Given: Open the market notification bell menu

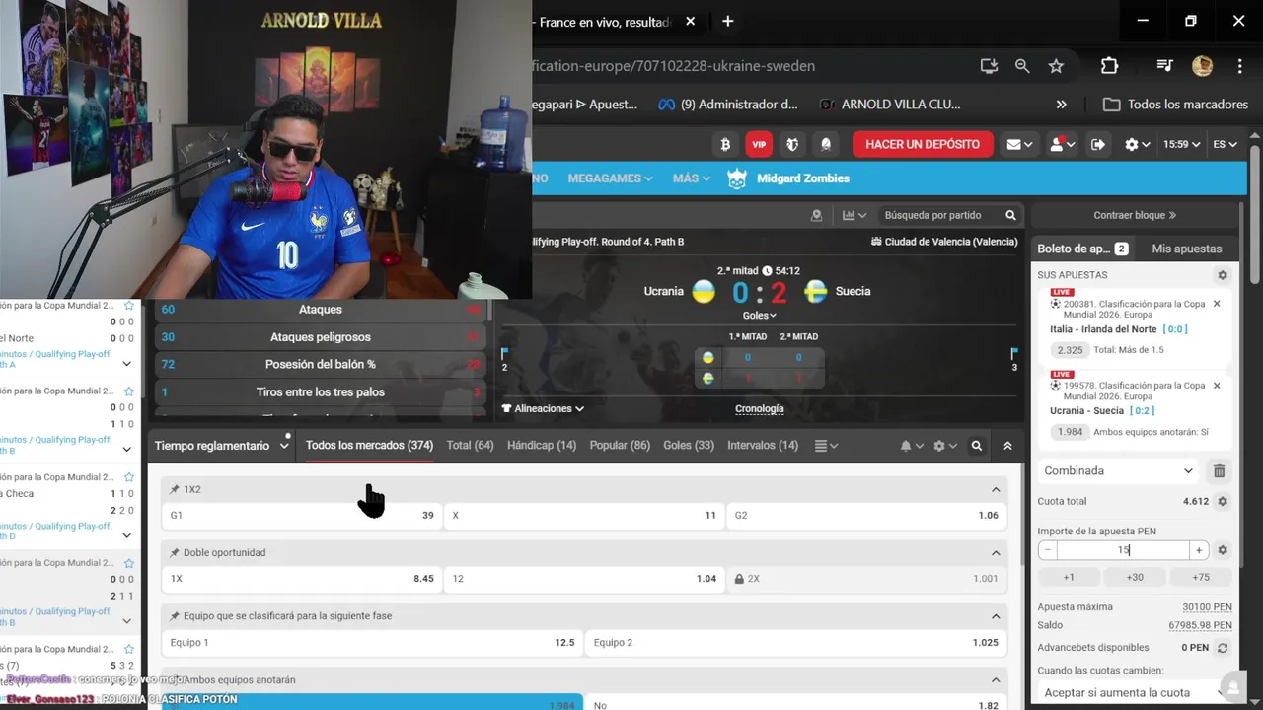Looking at the screenshot, I should 911,446.
